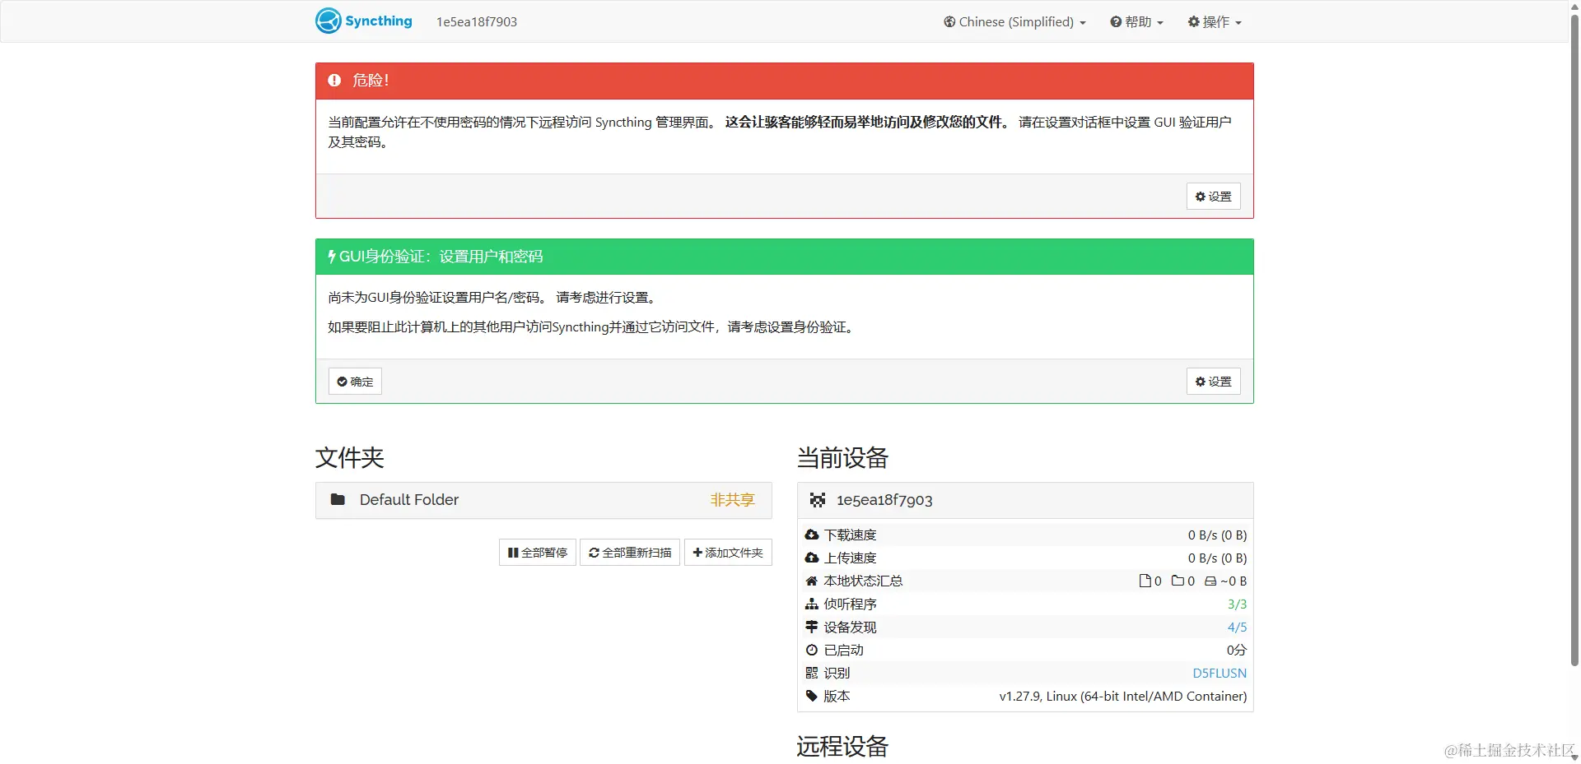
Task: Click the 远程设备 section heading
Action: (x=843, y=746)
